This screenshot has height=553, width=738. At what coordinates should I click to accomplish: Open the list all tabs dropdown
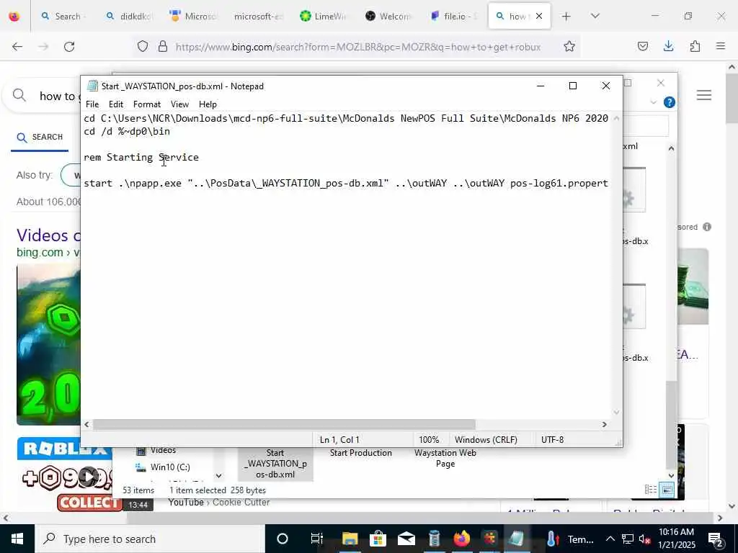(595, 16)
